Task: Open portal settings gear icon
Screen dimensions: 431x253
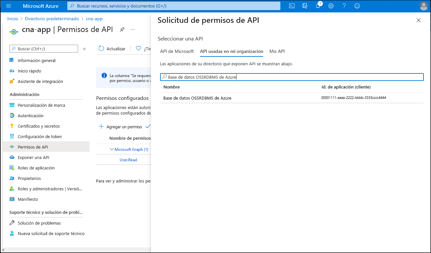Action: [331, 6]
